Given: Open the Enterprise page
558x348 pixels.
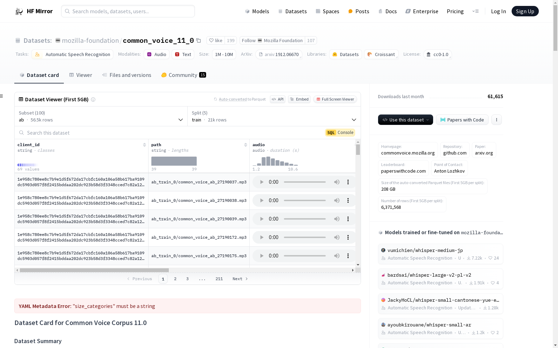Looking at the screenshot, I should [x=422, y=11].
